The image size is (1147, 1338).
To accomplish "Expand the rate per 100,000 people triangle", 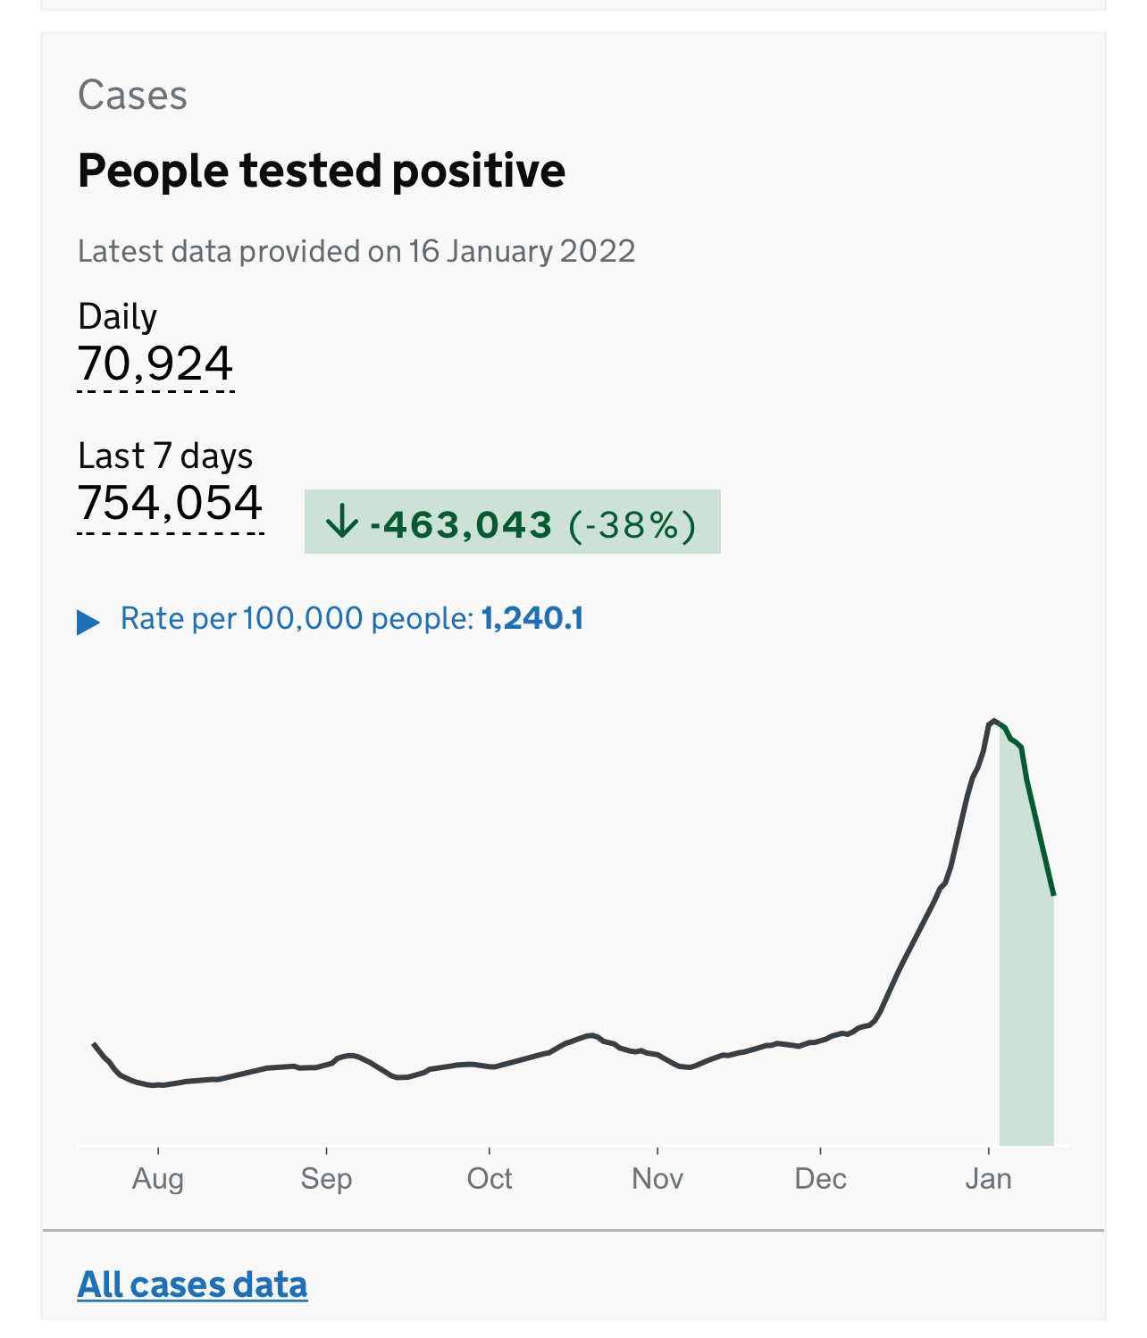I will (x=88, y=622).
